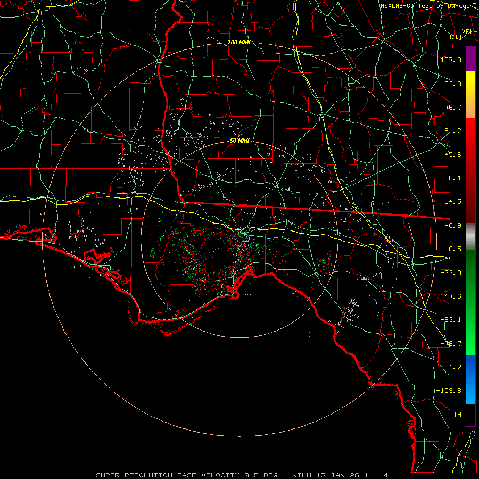Click the -63.1 velocity scale value
Viewport: 479px width, 479px height.
451,320
